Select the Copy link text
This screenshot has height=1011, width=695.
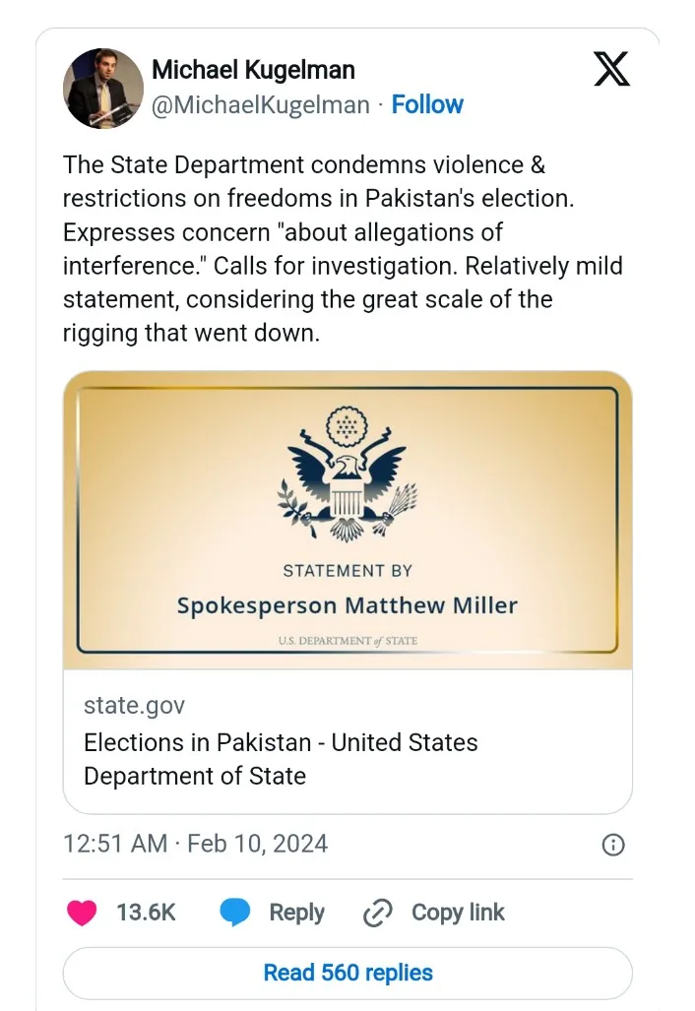pos(458,913)
